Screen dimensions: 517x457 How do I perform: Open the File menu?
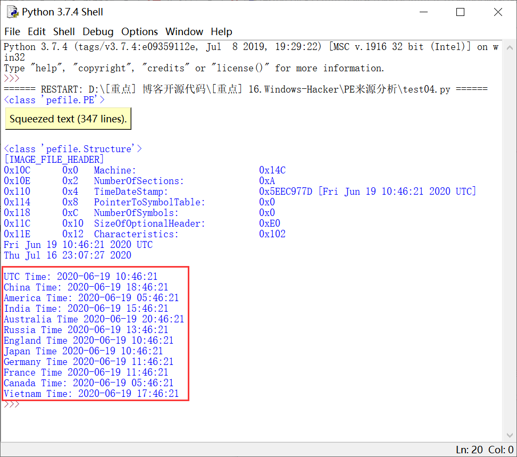pos(12,31)
